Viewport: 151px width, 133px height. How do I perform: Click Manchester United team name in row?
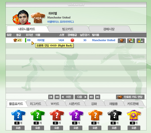104,40
